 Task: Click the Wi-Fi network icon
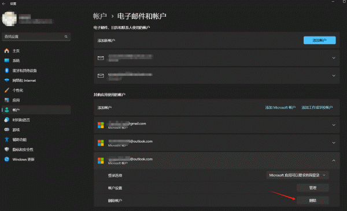coord(6,81)
